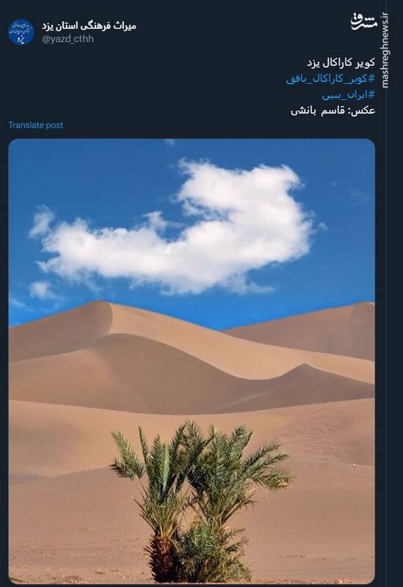Click the small pointed dune mid-right
403x587 pixels.
(305, 373)
